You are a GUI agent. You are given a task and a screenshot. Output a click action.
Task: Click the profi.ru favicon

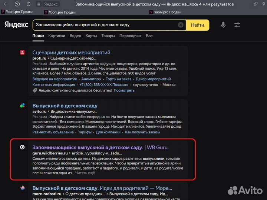(22, 52)
